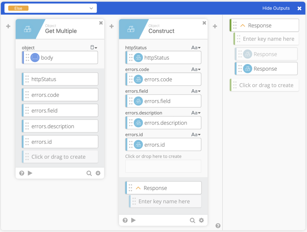Click errors.id pill icon in Construct
The width and height of the screenshot is (307, 232).
pos(139,145)
